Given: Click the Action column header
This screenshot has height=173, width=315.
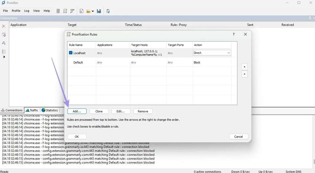Looking at the screenshot, I should pos(212,45).
